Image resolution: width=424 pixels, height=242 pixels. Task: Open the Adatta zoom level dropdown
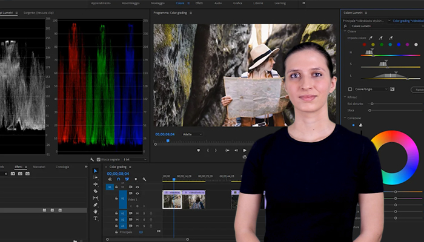192,134
